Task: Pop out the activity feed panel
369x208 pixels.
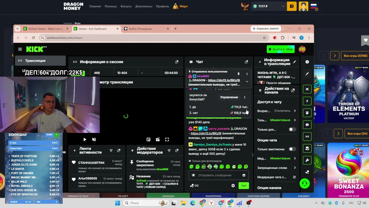Action: 118,151
